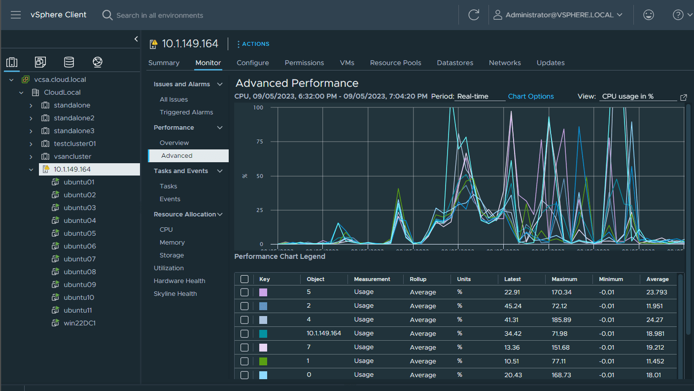Collapse the Issues and Alarms section
This screenshot has width=694, height=391.
click(x=220, y=84)
